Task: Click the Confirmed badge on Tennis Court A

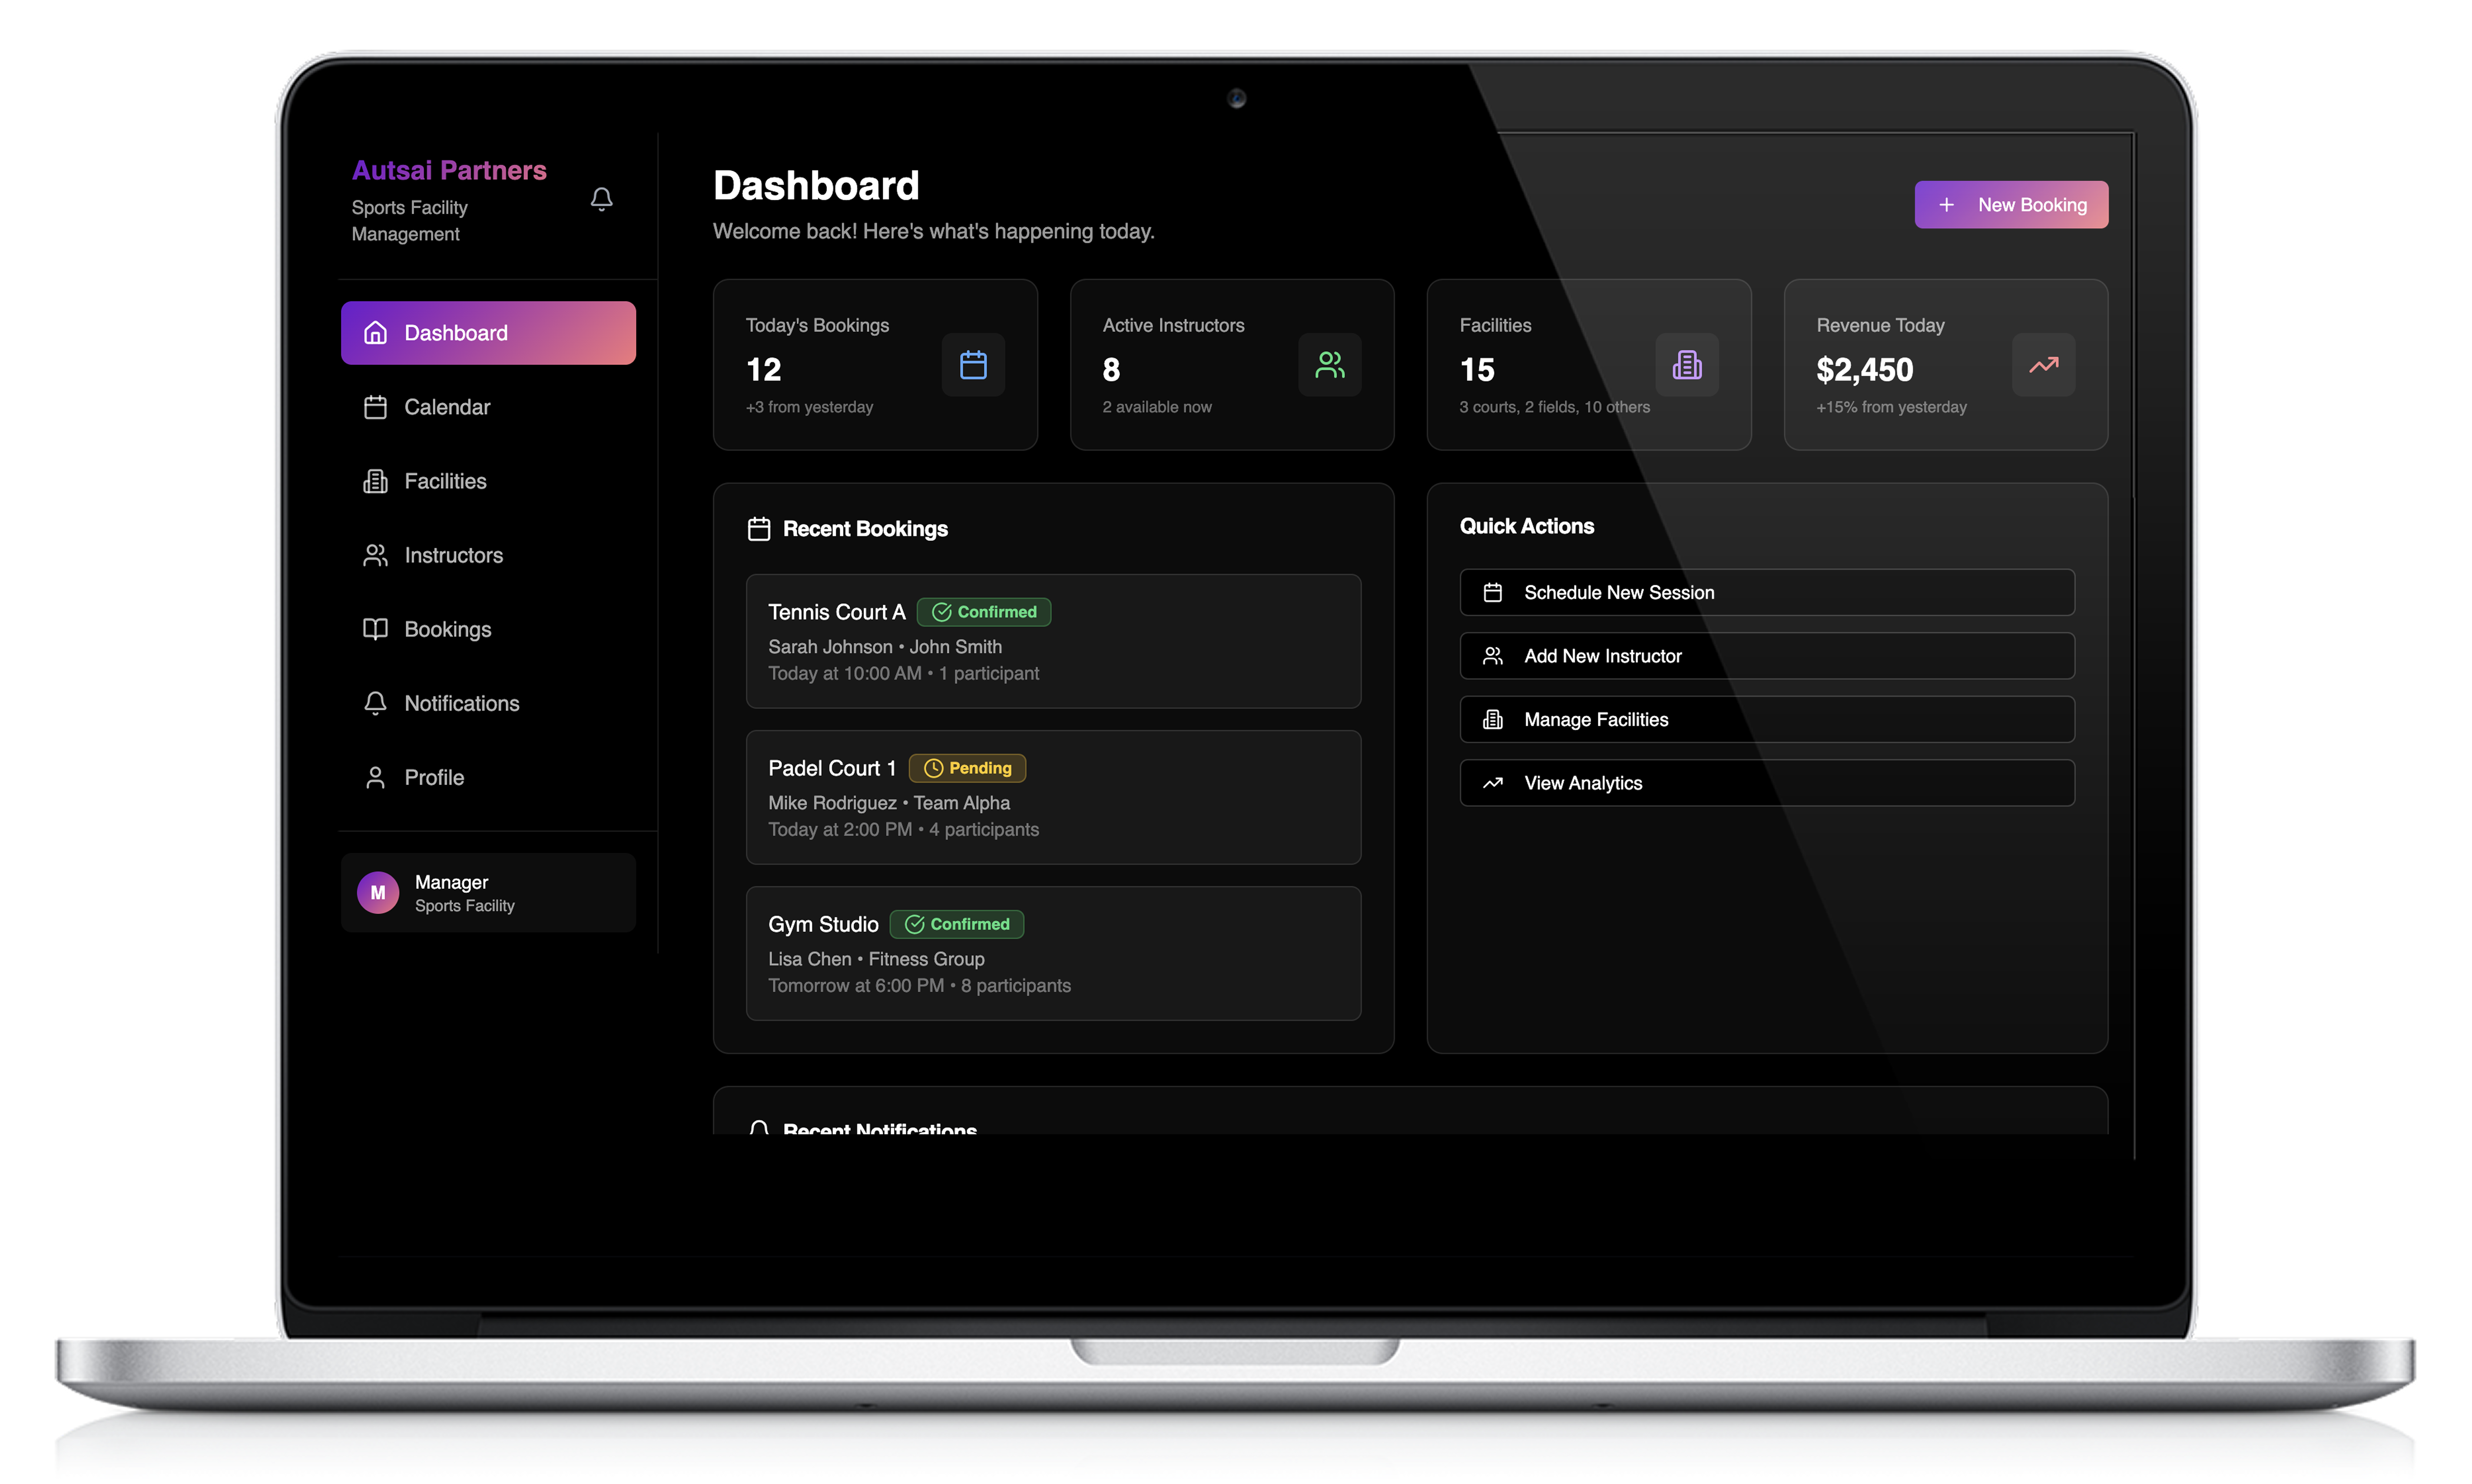Action: [984, 612]
